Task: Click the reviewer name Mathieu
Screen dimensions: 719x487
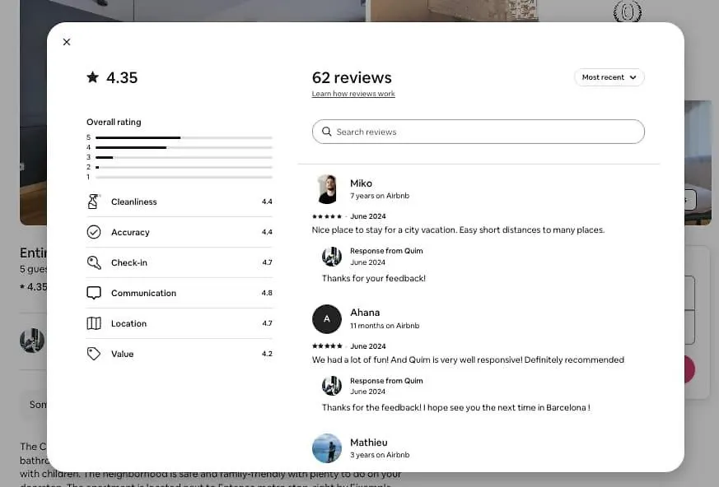Action: pyautogui.click(x=369, y=443)
